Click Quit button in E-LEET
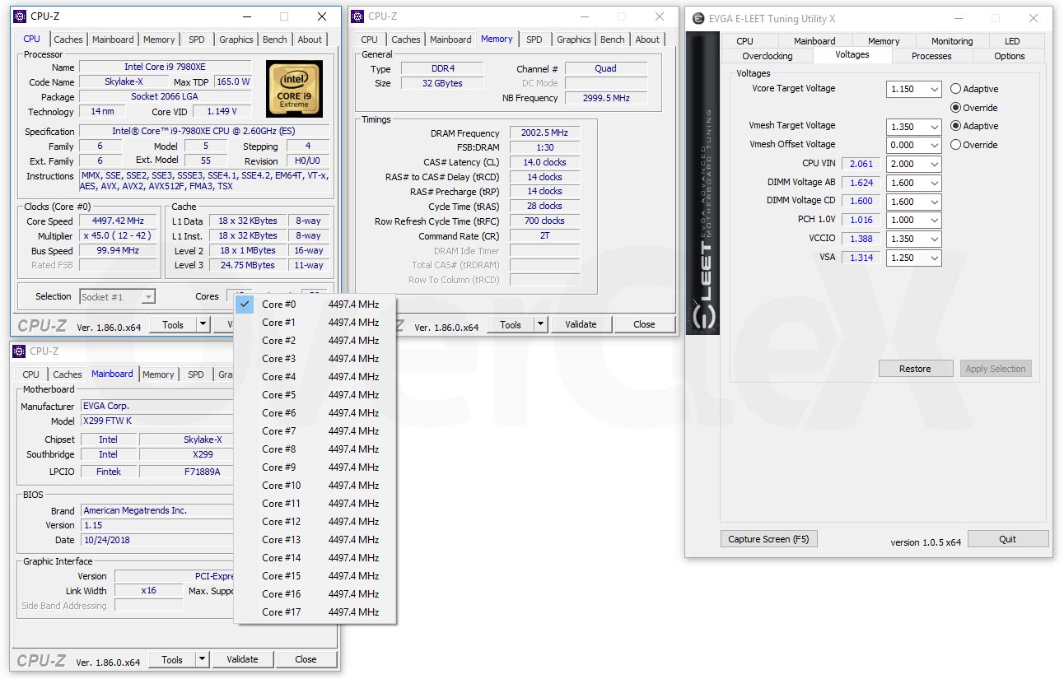Viewport: 1064px width, 679px height. click(x=1008, y=539)
